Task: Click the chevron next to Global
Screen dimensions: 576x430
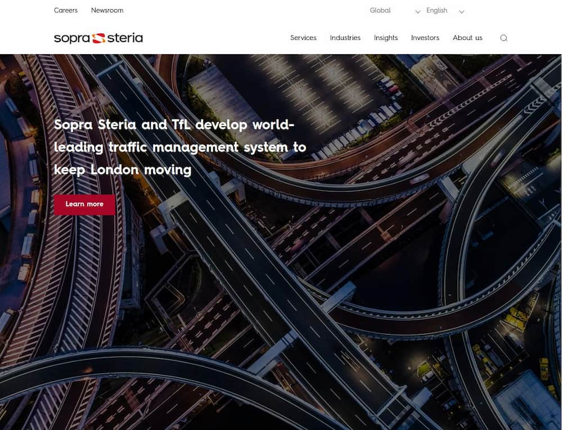Action: tap(417, 12)
